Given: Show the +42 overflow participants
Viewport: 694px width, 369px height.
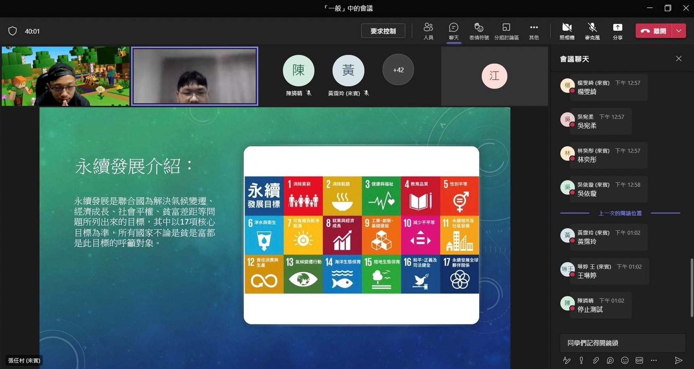Looking at the screenshot, I should pyautogui.click(x=398, y=70).
